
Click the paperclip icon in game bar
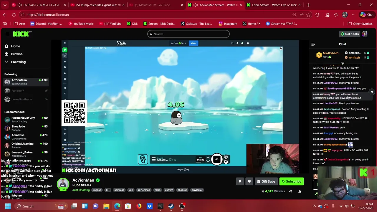click(x=143, y=159)
